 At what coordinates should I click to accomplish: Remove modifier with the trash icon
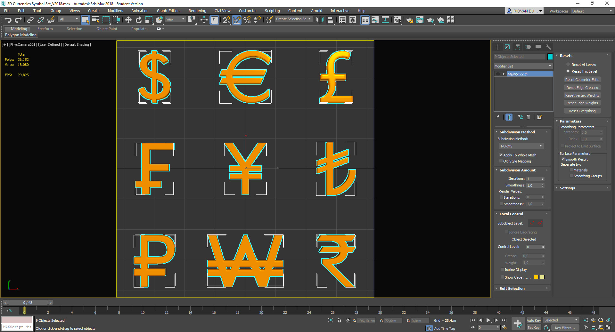pyautogui.click(x=528, y=117)
